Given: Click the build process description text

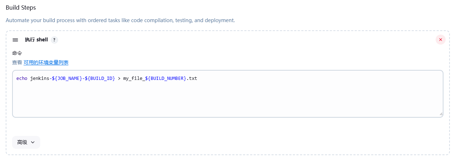Looking at the screenshot, I should [x=120, y=20].
